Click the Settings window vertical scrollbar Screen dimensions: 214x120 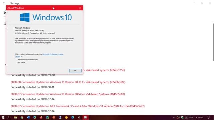[213, 42]
